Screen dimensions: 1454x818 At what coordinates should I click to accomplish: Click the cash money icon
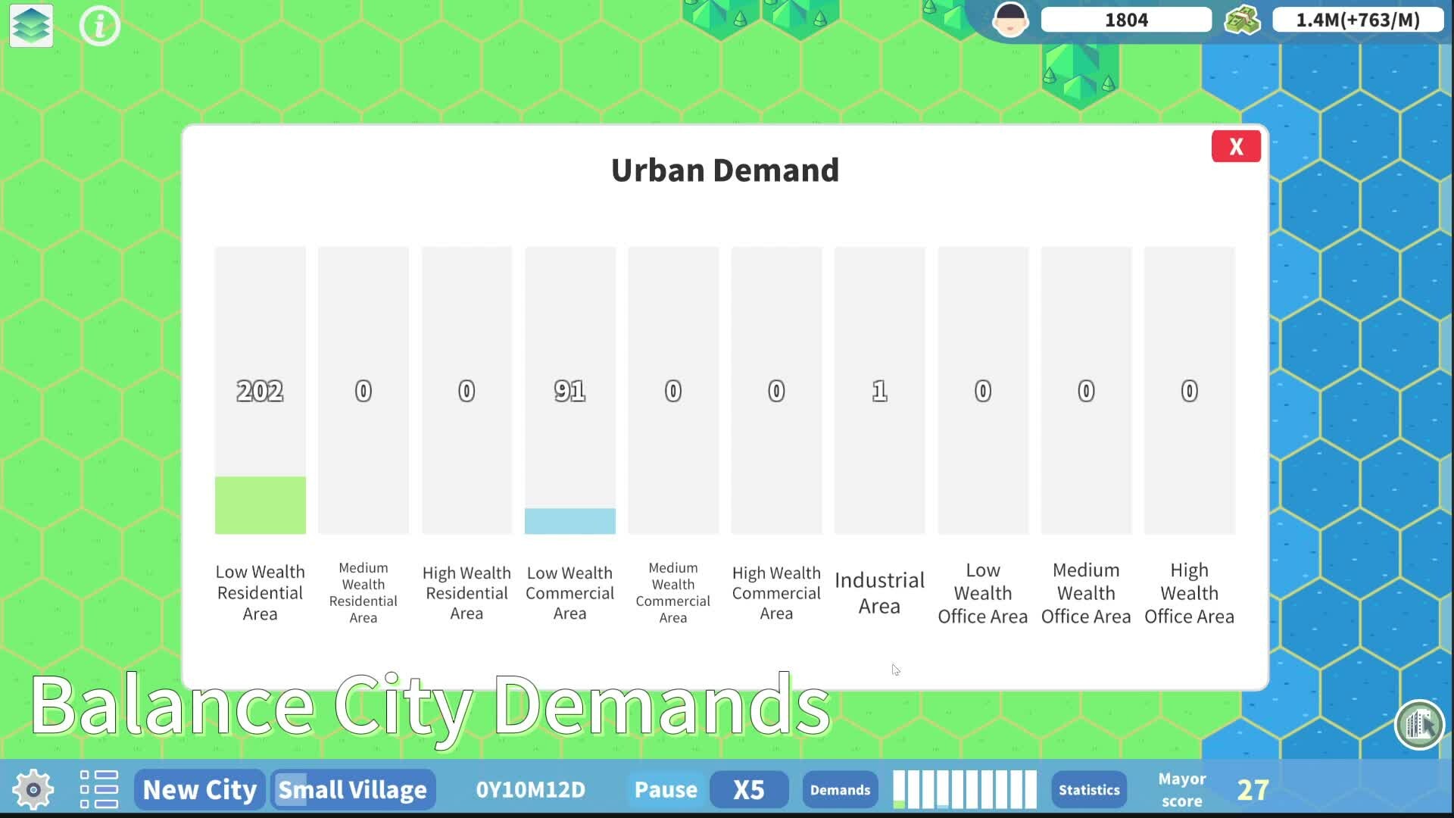1242,20
